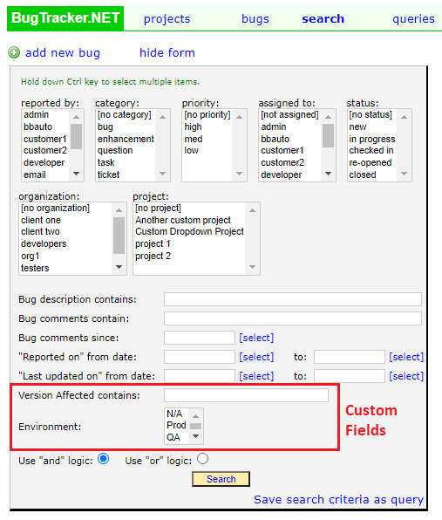Select ticket in category list
442x520 pixels.
coord(108,174)
